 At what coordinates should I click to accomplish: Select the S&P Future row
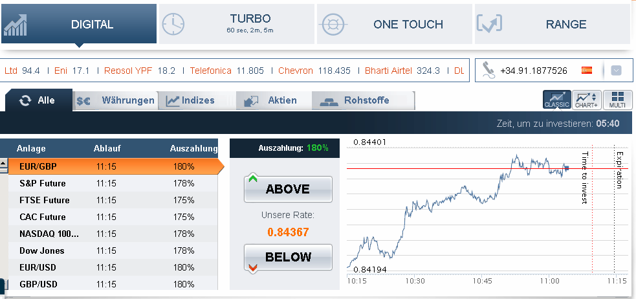113,183
